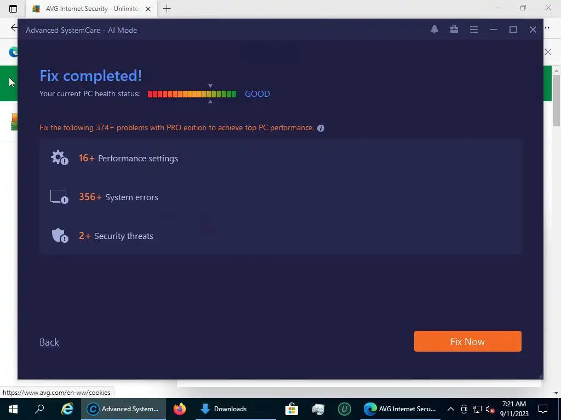The height and width of the screenshot is (420, 561).
Task: Select the 2+ Security threats row
Action: coord(280,236)
